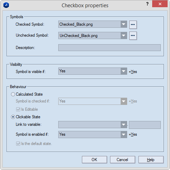The image size is (170, 170).
Task: Select the Clickable State radio button
Action: tap(13, 117)
